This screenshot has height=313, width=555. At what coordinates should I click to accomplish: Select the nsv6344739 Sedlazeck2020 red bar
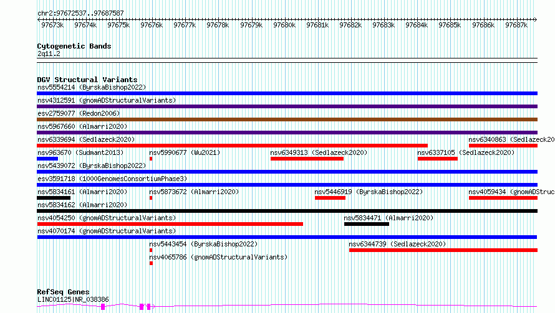click(443, 250)
